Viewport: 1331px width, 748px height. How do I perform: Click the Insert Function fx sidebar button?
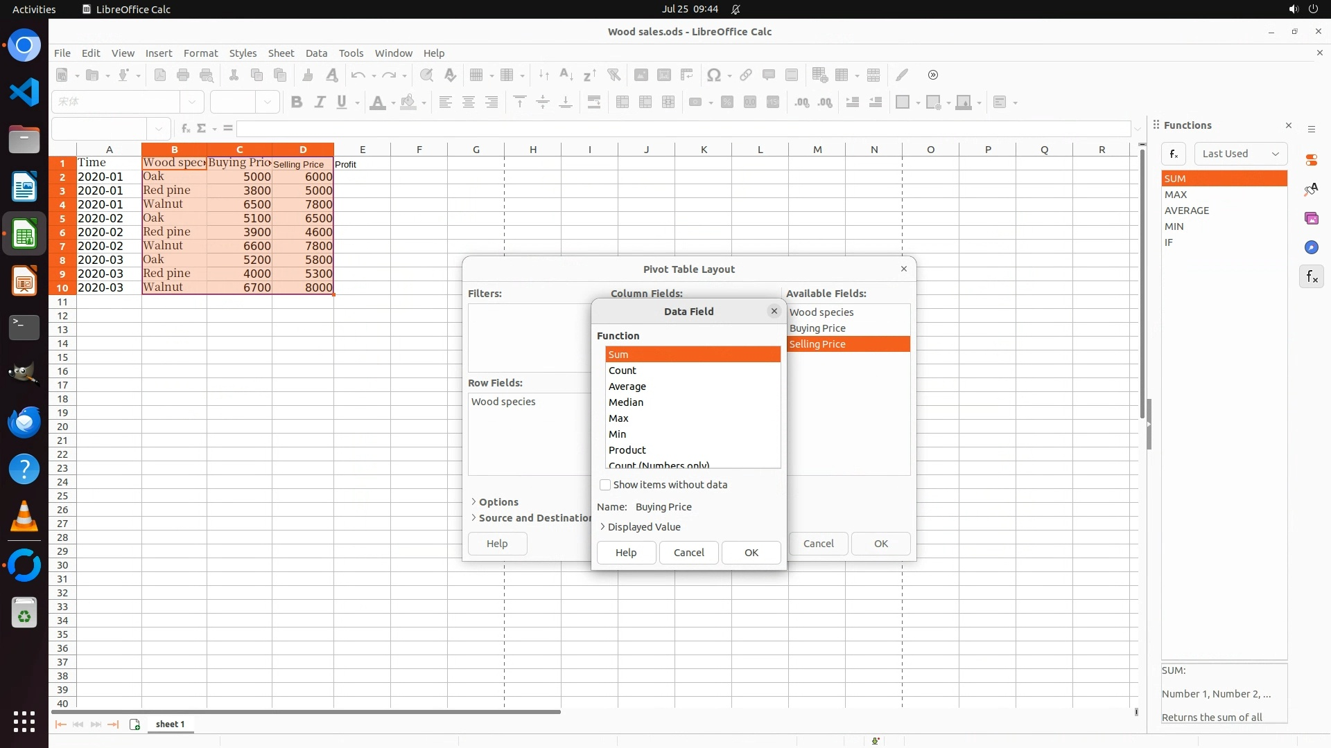(x=1174, y=154)
